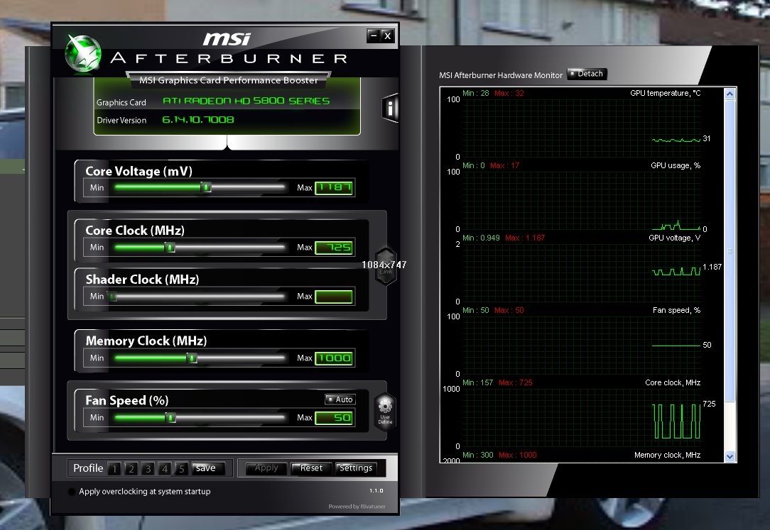Viewport: 770px width, 530px height.
Task: Open the Settings dialog
Action: 356,468
